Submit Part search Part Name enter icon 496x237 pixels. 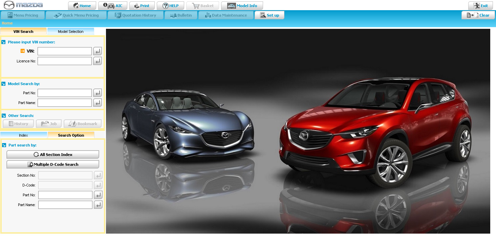[x=98, y=205]
